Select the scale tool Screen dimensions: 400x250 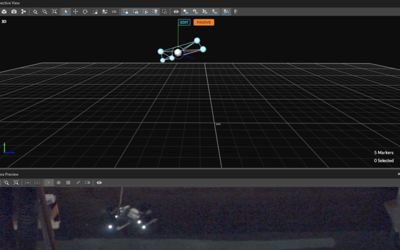[95, 12]
